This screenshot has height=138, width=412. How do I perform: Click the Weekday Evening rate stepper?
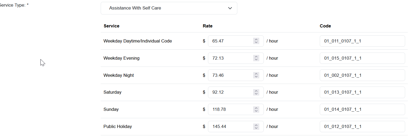pos(256,58)
